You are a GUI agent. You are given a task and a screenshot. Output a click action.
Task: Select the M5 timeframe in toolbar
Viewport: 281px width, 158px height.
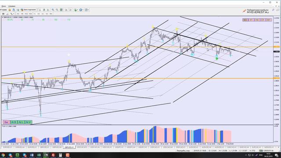point(22,14)
